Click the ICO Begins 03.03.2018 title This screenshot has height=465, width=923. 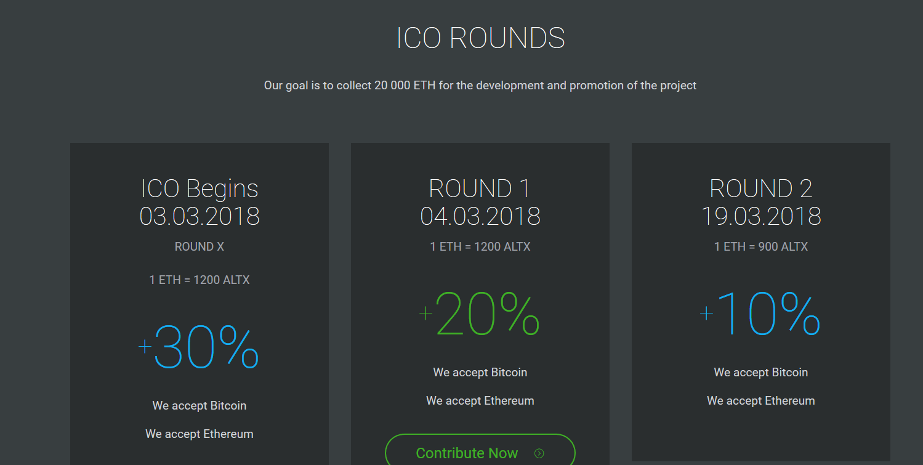(x=200, y=202)
